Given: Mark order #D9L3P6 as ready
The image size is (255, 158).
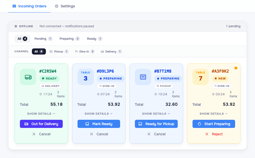Looking at the screenshot, I should pos(99,124).
